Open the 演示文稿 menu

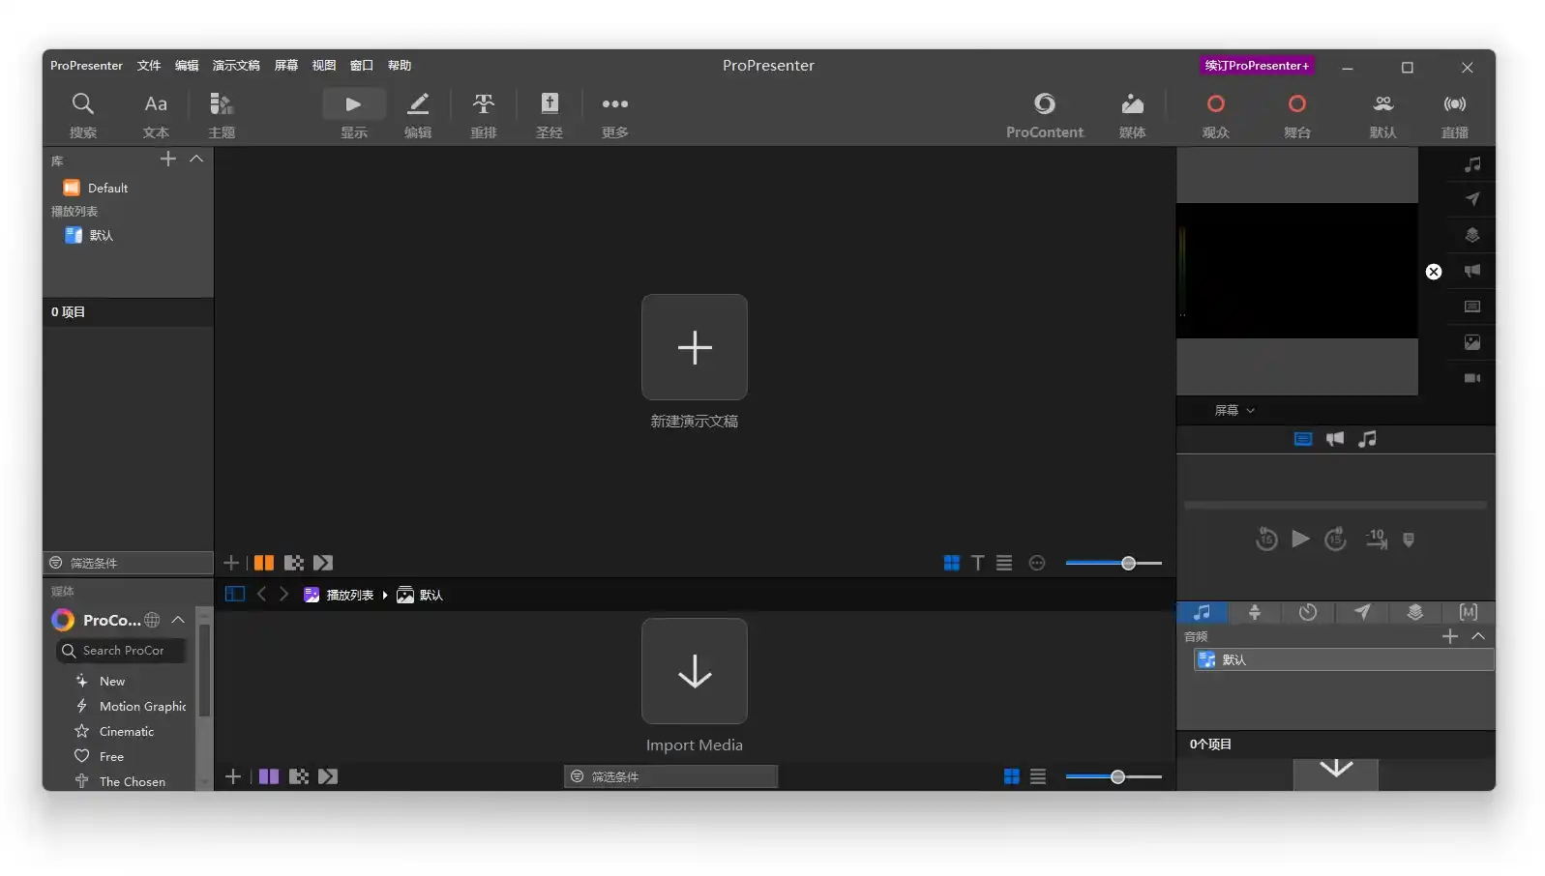pos(236,66)
